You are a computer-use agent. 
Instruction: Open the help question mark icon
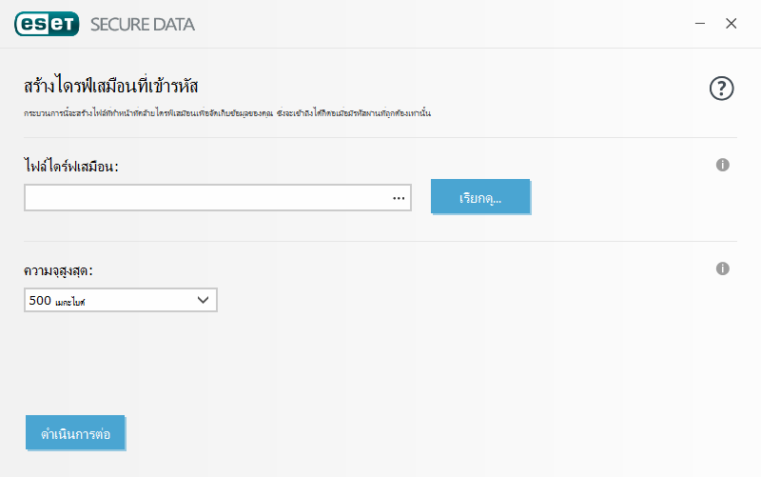coord(721,89)
